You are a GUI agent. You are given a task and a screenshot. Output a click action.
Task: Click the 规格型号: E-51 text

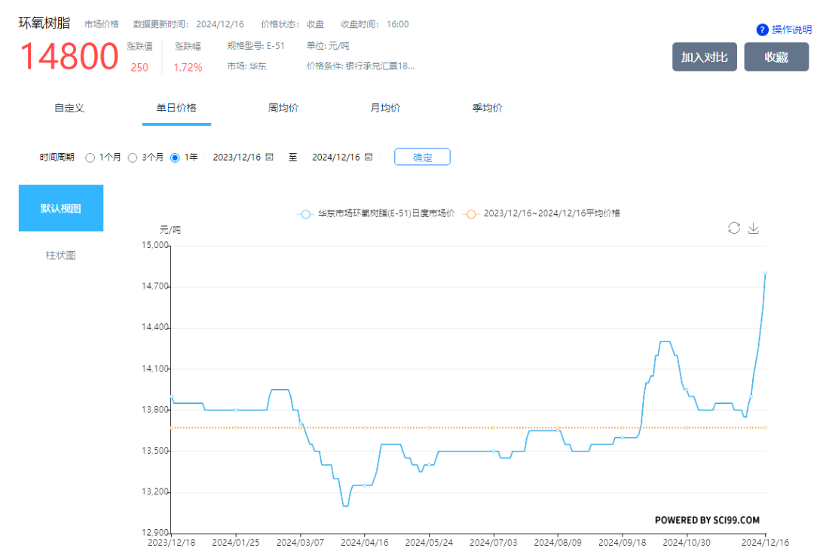tap(256, 46)
